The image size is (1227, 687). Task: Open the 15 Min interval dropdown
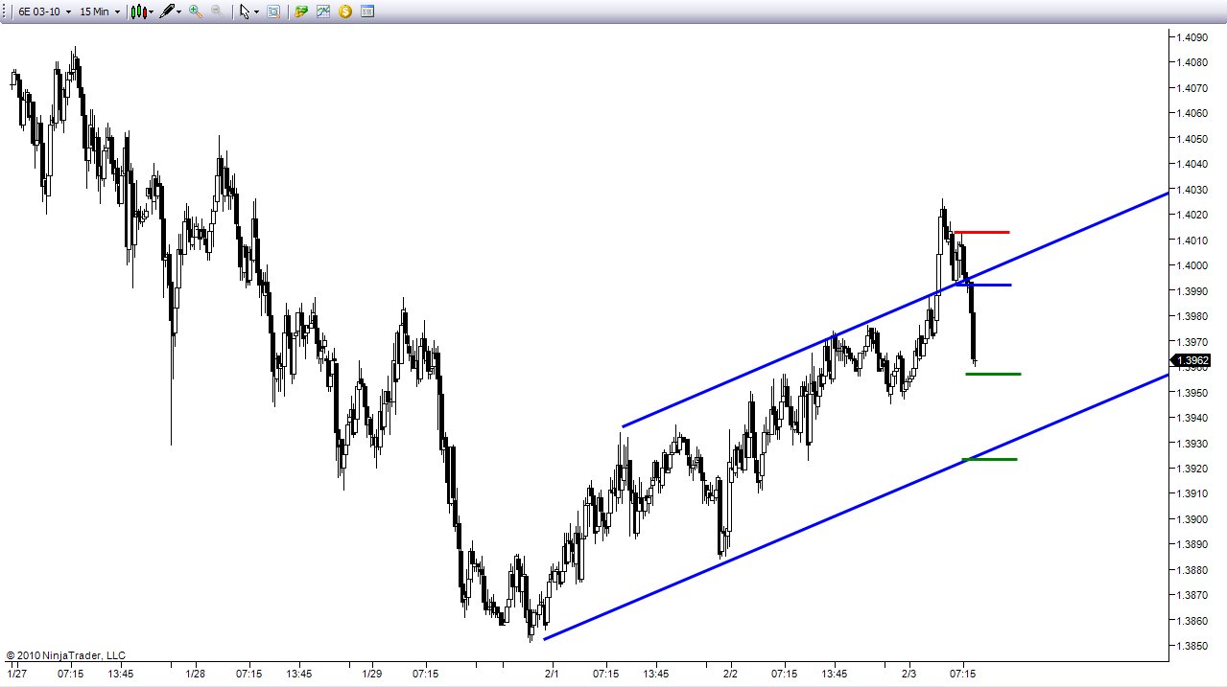click(x=101, y=11)
